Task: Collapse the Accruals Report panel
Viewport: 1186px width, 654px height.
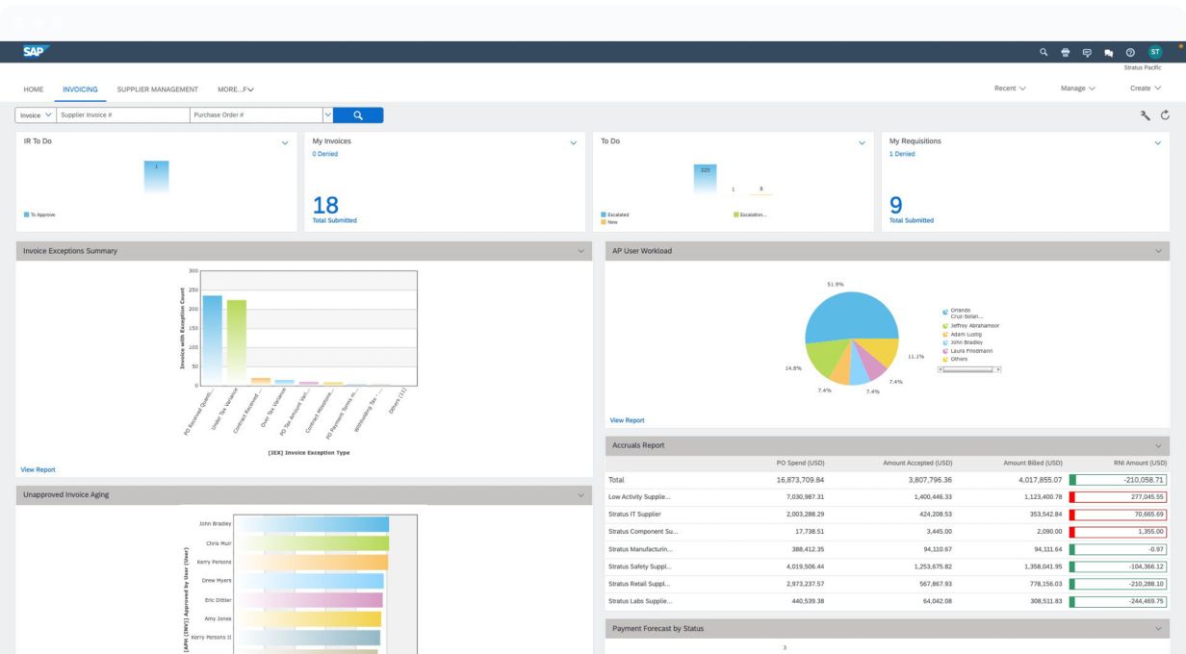Action: click(1158, 445)
